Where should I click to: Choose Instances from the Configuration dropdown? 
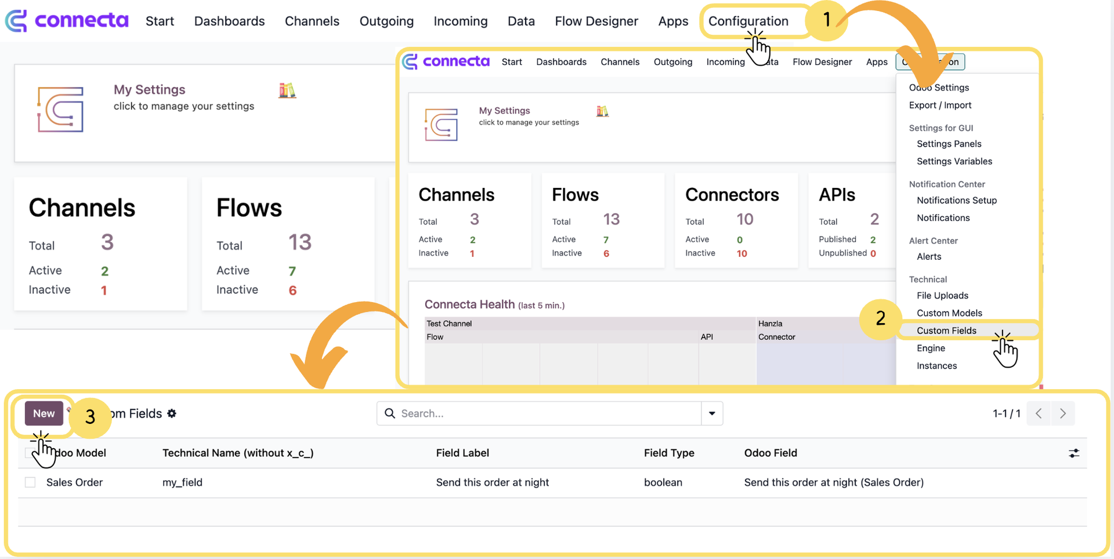pos(936,366)
